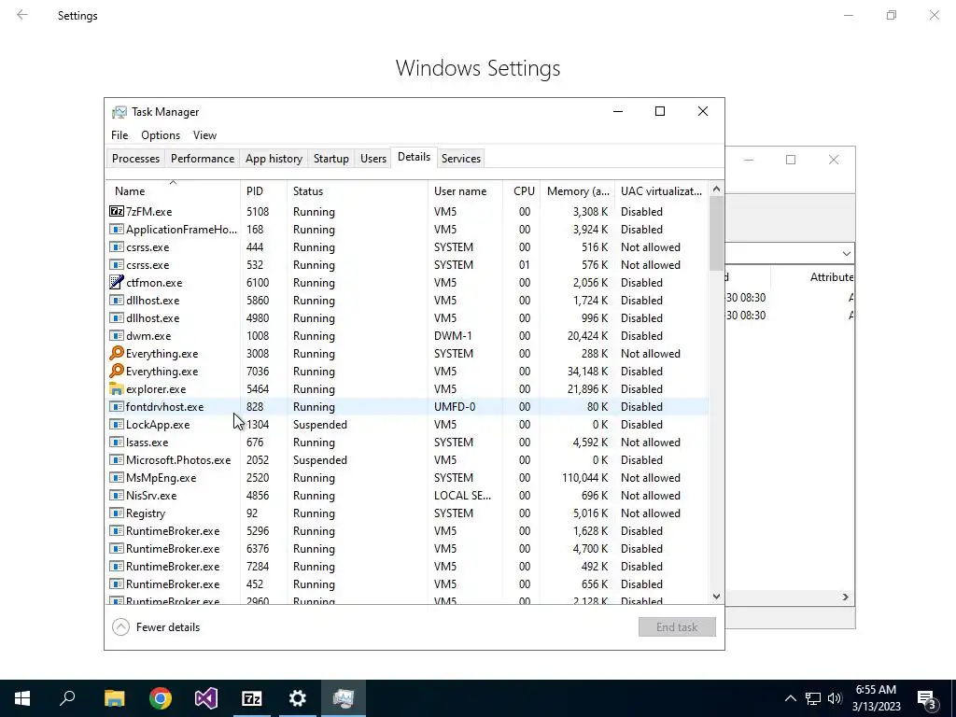Switch to the Users tab
Screen dimensions: 956x717
point(373,159)
